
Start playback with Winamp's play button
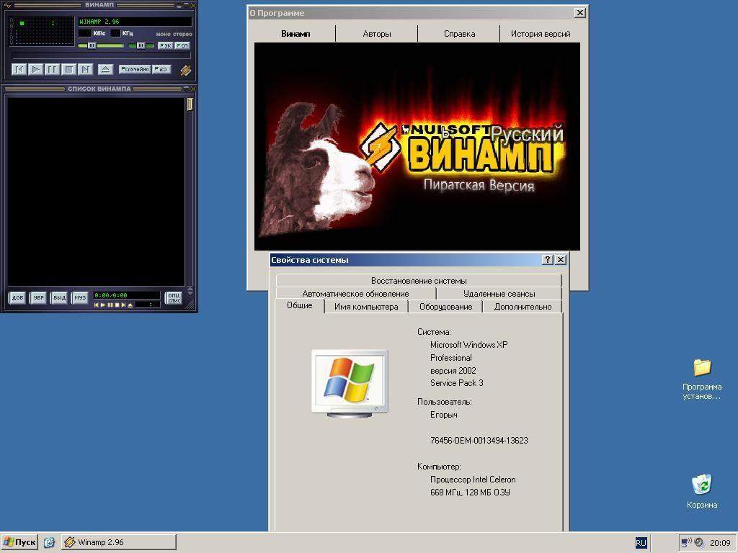(35, 70)
